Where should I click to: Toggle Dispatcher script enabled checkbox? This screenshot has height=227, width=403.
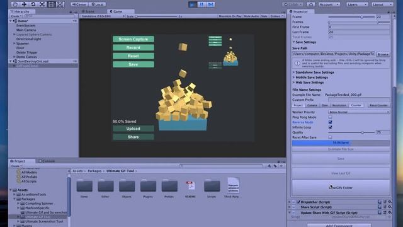(x=298, y=202)
